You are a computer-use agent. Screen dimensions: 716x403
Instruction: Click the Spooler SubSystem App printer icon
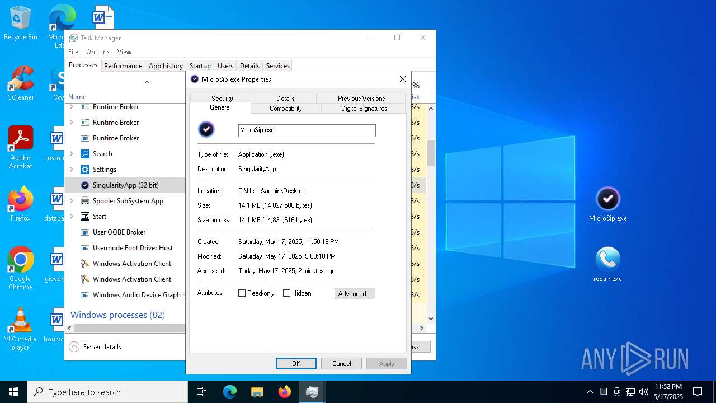click(x=85, y=201)
